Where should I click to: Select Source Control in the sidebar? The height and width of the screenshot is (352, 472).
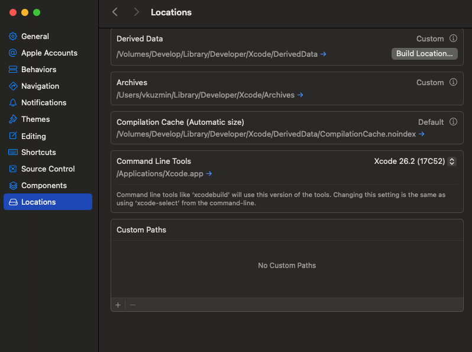tap(48, 169)
